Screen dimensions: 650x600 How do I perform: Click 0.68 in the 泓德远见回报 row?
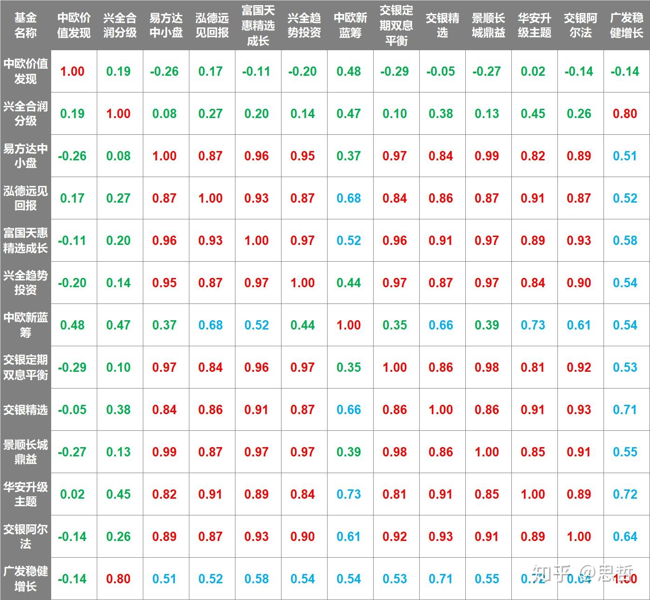[348, 198]
